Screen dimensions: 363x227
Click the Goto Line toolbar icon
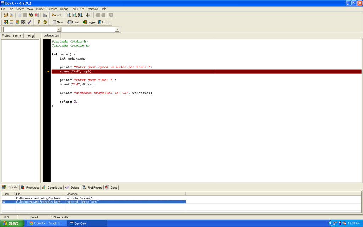[88, 15]
